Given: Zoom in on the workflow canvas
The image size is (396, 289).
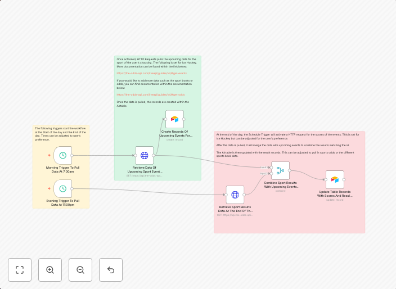Looking at the screenshot, I should click(x=50, y=270).
